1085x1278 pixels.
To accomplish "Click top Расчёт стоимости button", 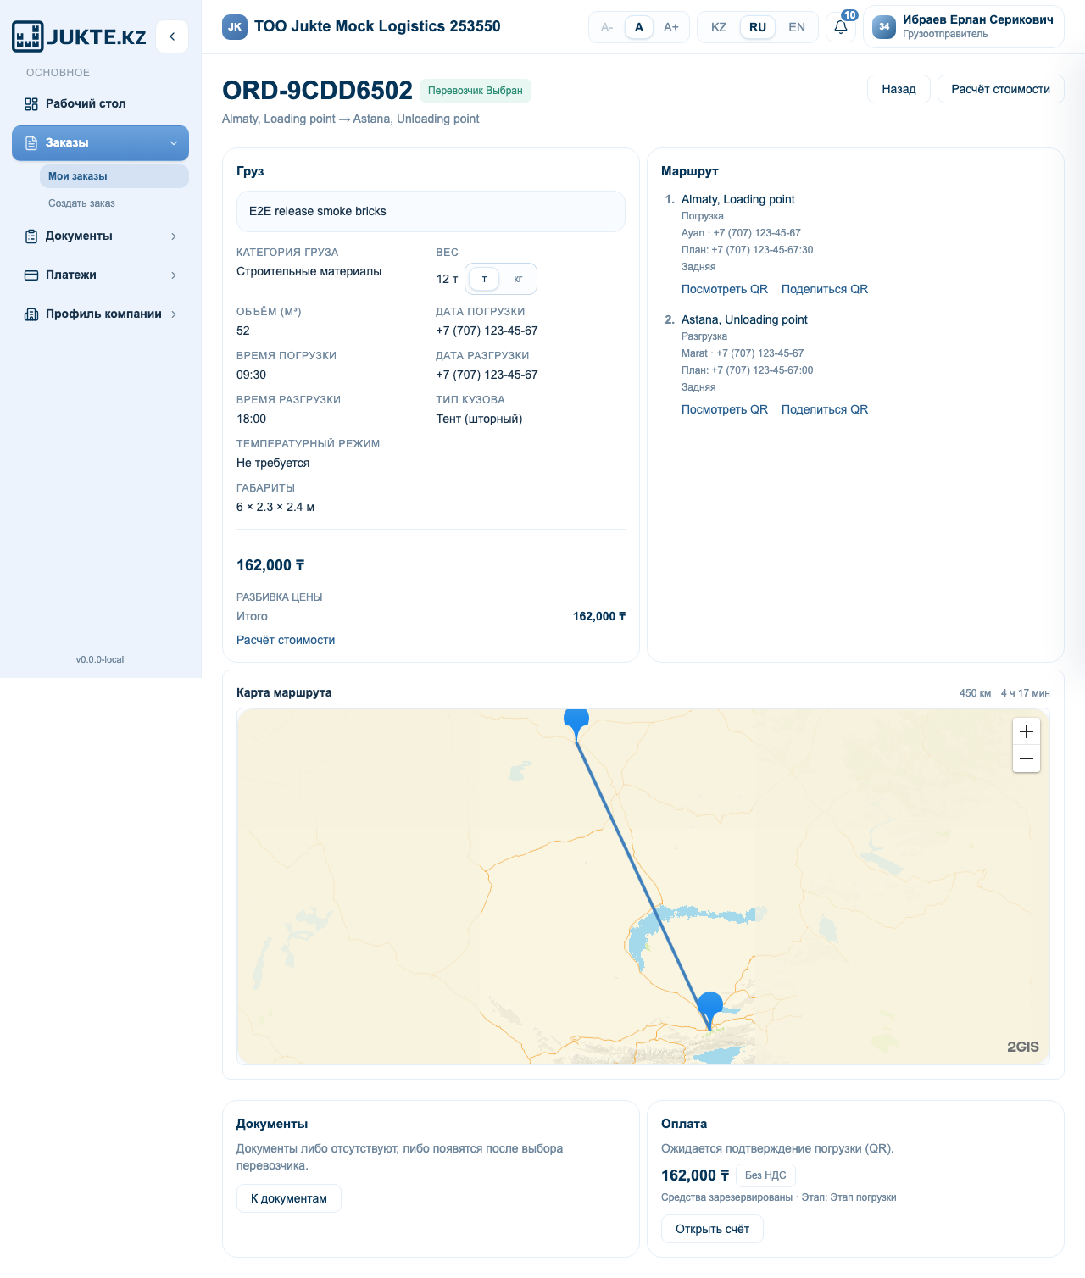I will (x=1000, y=89).
